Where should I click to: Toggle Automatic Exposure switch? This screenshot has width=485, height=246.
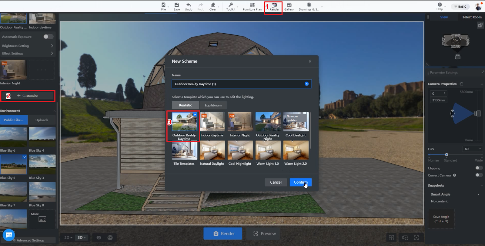[48, 37]
